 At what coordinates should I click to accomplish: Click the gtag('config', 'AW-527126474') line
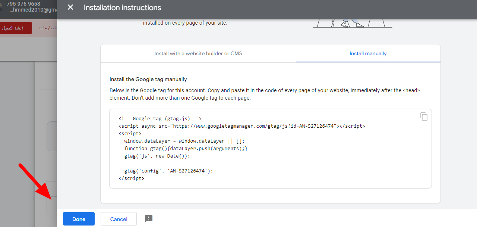point(168,171)
